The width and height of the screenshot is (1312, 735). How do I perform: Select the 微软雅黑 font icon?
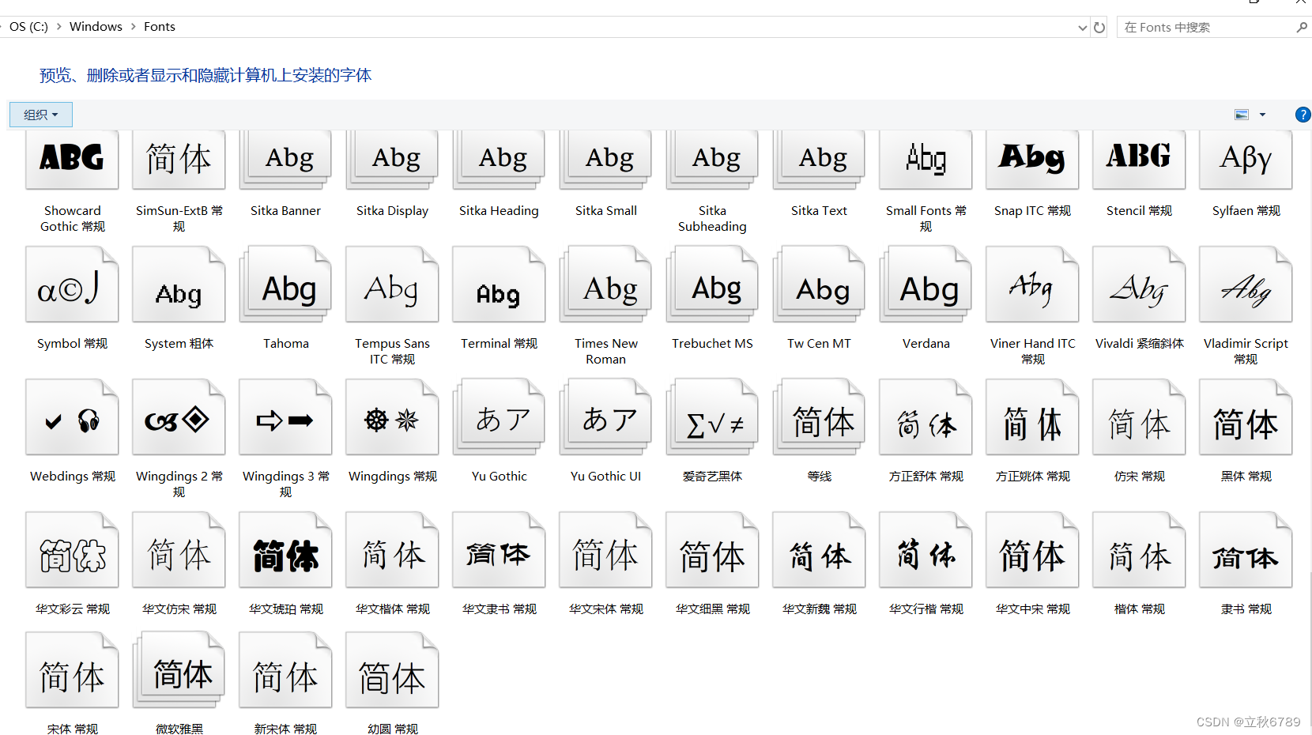(x=179, y=670)
